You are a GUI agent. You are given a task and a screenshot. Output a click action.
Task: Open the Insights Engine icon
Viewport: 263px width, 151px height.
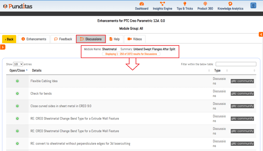click(x=162, y=4)
